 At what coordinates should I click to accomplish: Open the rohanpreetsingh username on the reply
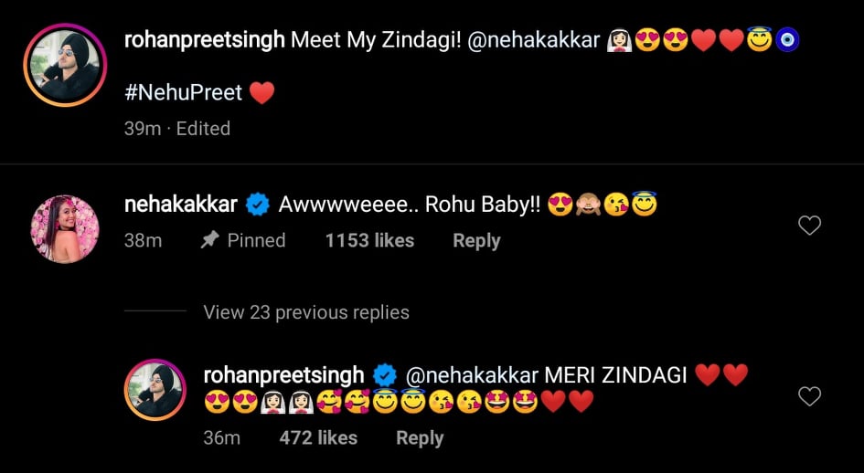283,375
